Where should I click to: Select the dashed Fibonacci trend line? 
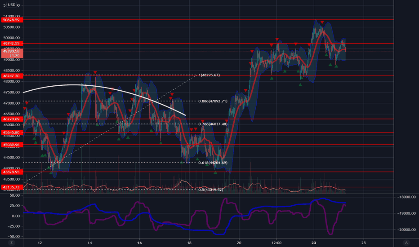(111, 129)
